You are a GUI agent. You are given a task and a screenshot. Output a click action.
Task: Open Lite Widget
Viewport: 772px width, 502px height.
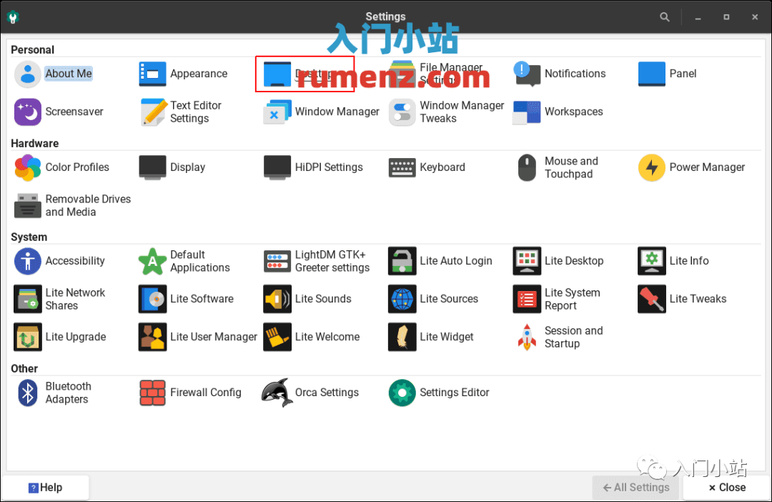point(431,337)
